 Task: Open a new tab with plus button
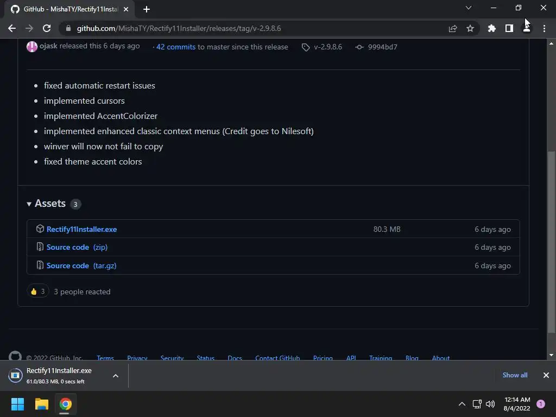click(147, 9)
